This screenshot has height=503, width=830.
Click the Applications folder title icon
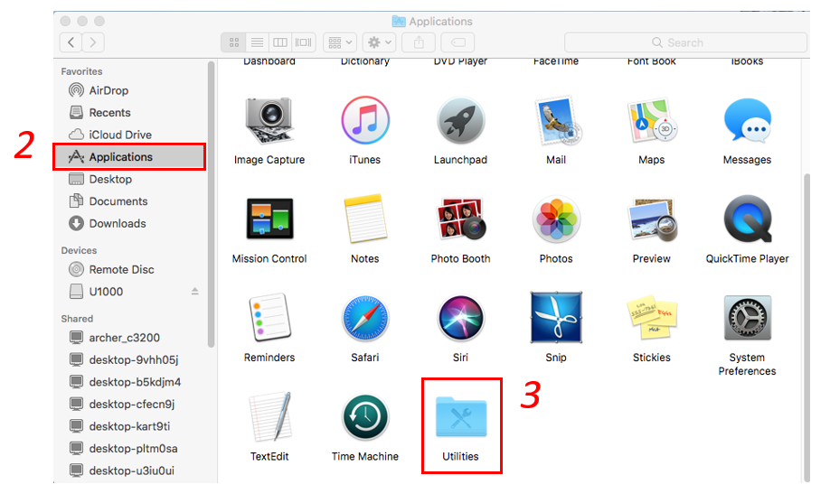(x=399, y=21)
